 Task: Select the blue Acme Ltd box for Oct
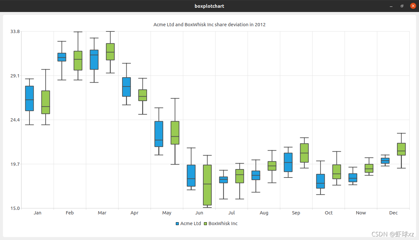pyautogui.click(x=321, y=181)
